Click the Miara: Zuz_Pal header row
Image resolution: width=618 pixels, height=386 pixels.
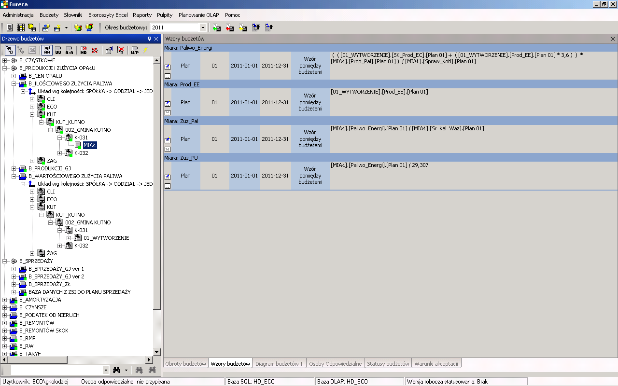point(391,121)
